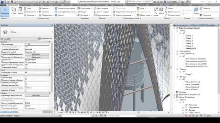Click the Масштаб вида input field
220x123 pixels.
tap(37, 44)
